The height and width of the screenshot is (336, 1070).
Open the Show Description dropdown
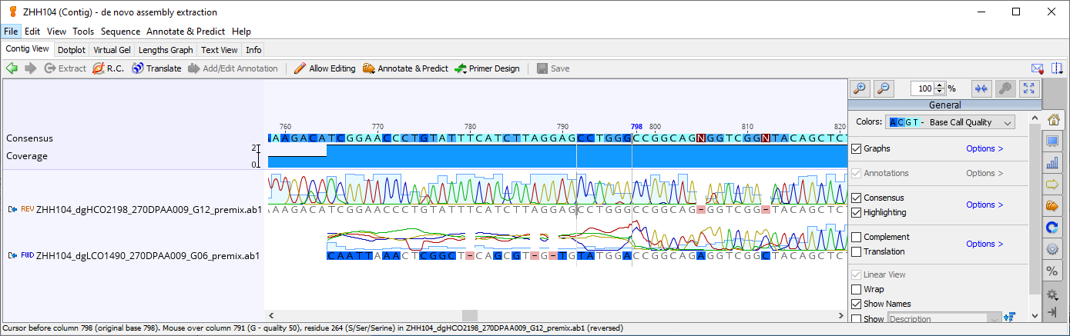click(x=945, y=318)
